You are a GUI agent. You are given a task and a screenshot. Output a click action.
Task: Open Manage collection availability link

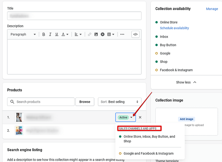pyautogui.click(x=212, y=9)
